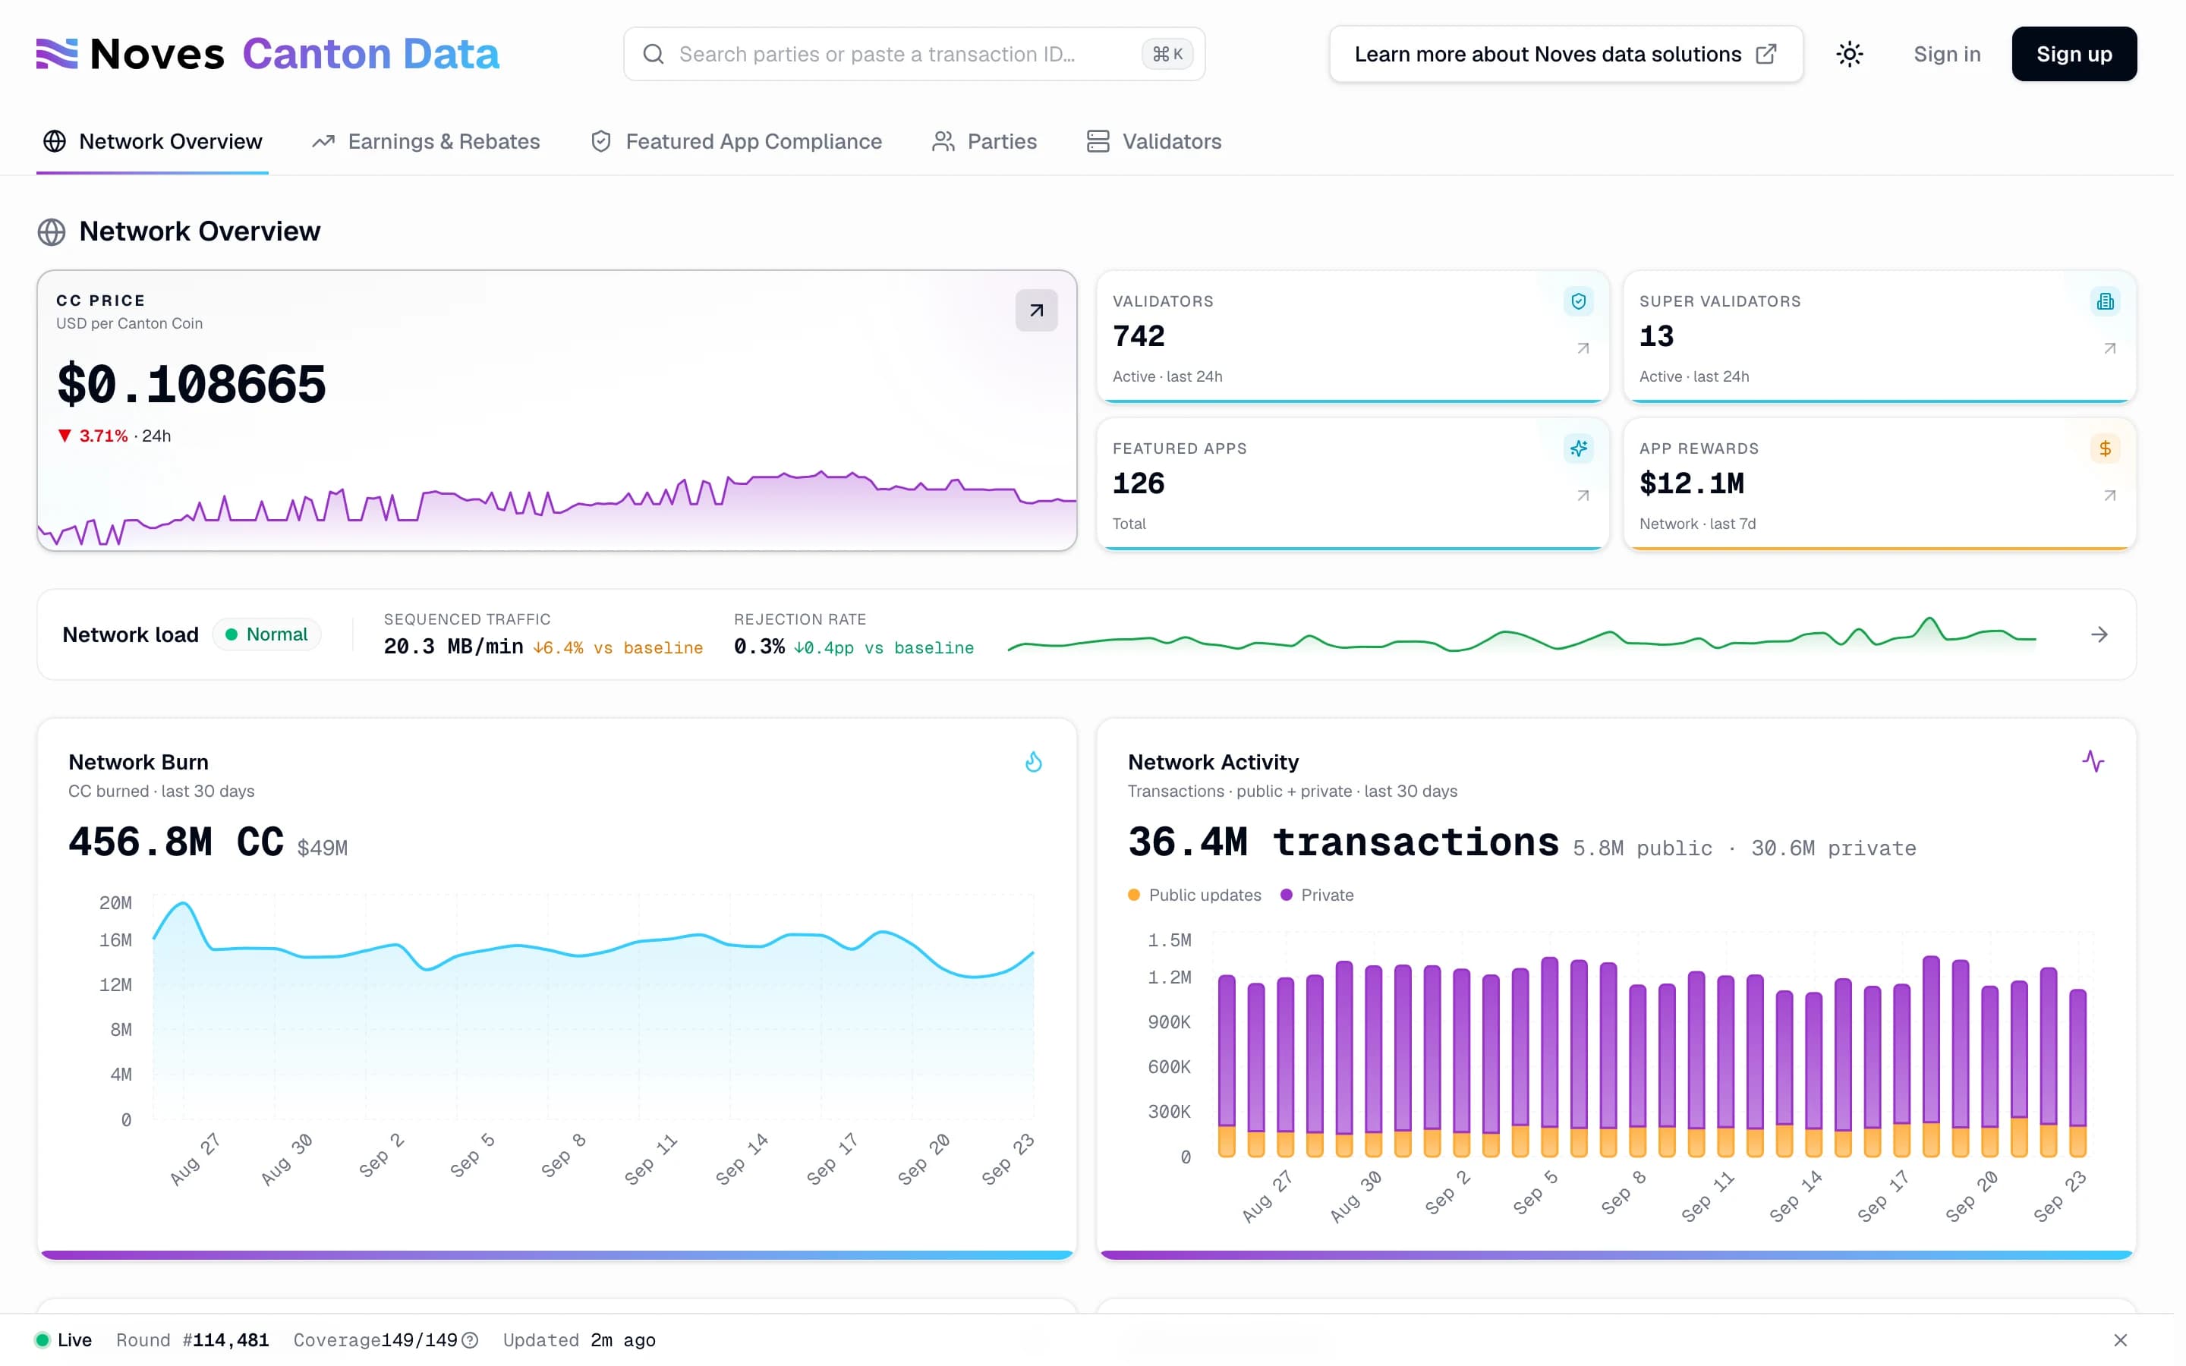Click '456.8M CC' burn total
The width and height of the screenshot is (2186, 1366).
pyautogui.click(x=176, y=843)
